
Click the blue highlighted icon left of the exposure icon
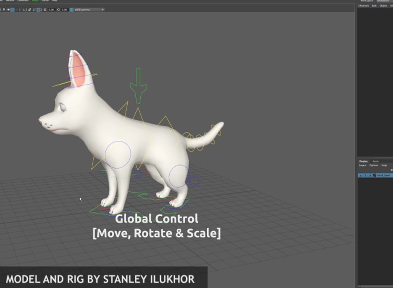click(38, 9)
